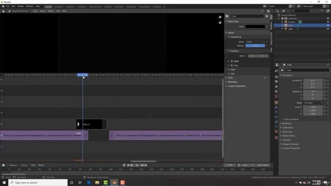Hide the Camera using its eye icon

coord(328,22)
